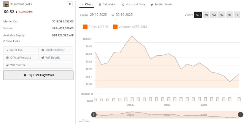Click the right range slider handle
Screen dimensions: 245x124
tap(240, 115)
